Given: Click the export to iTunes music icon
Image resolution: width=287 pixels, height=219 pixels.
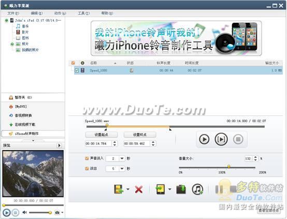Looking at the screenshot, I should [197, 189].
